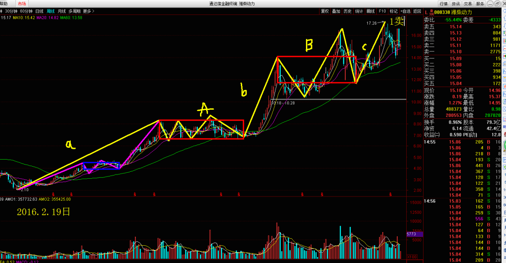Select the 周线 weekly period
The image size is (506, 263).
51,11
